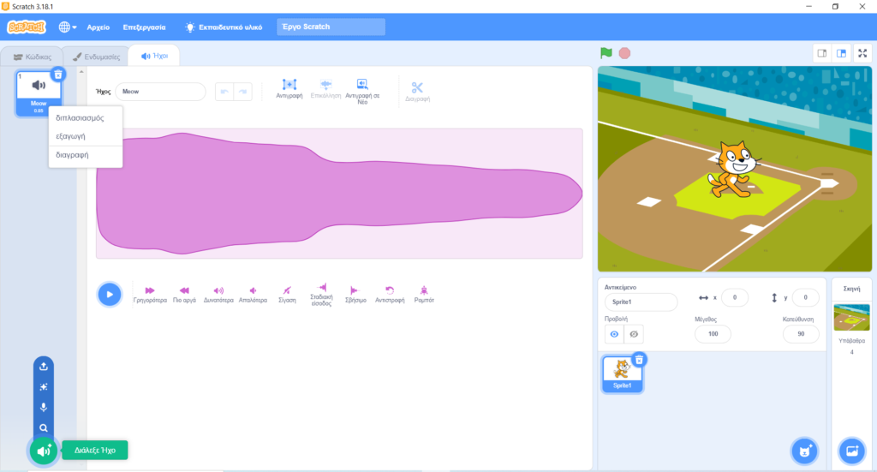
Task: Apply the Σίγαση mute effect
Action: [287, 294]
